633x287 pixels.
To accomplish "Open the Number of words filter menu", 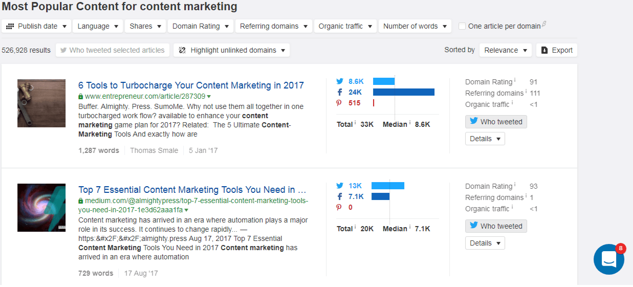I will click(x=414, y=26).
